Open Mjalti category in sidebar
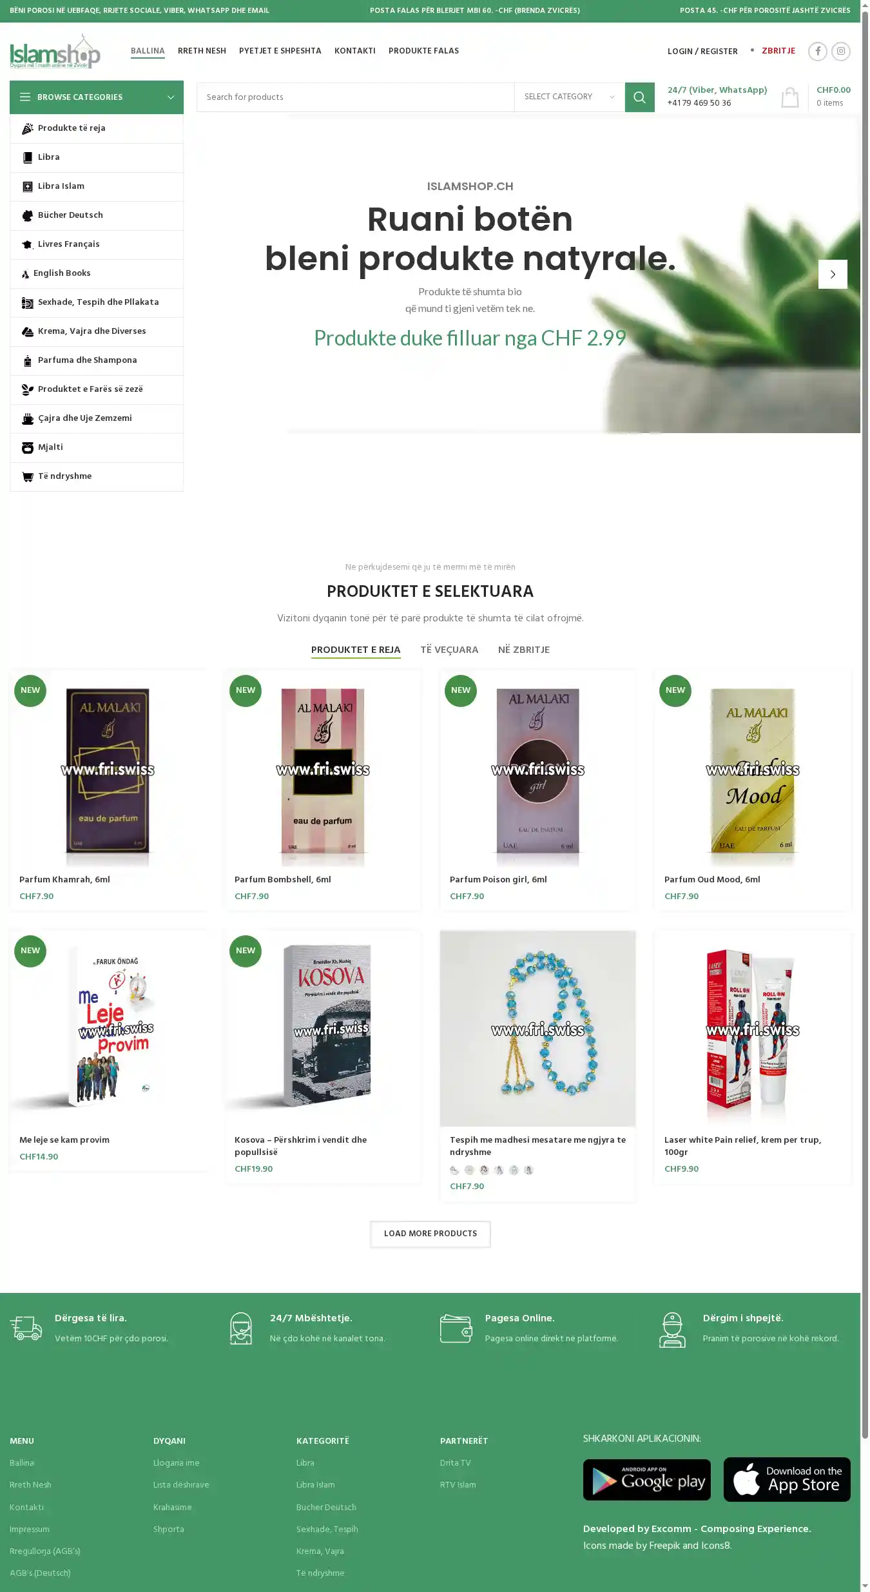The image size is (870, 1592). (97, 447)
